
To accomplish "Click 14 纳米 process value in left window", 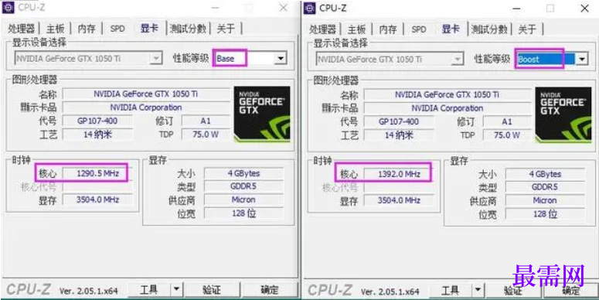I will tap(98, 135).
